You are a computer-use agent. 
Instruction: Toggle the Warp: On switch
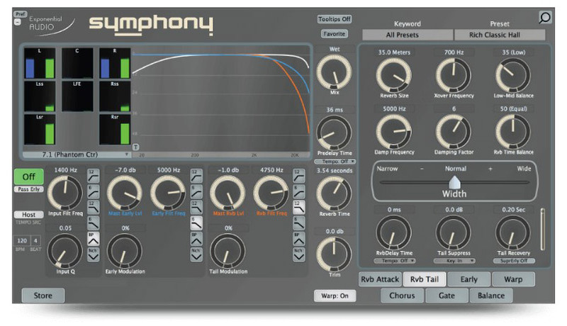(x=335, y=296)
